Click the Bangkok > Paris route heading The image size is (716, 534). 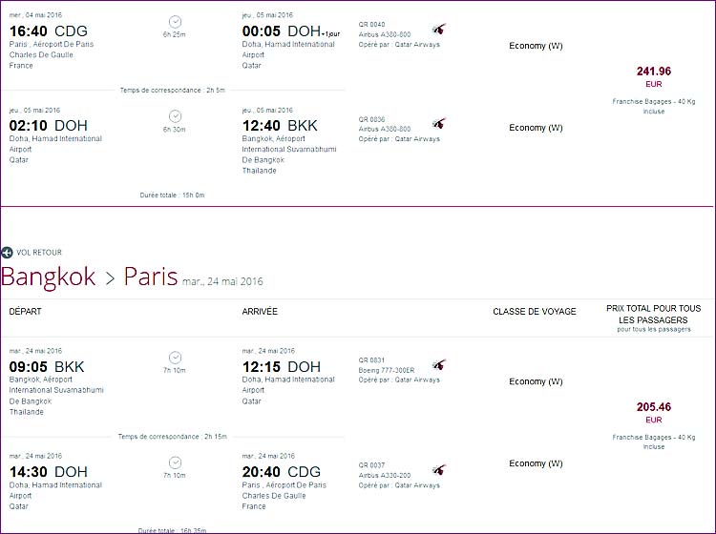pos(89,277)
